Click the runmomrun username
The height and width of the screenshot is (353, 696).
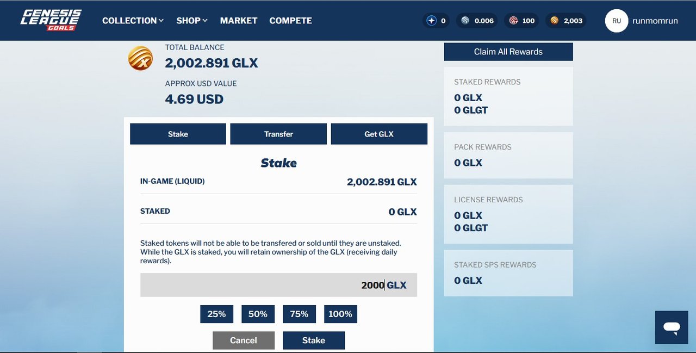[655, 21]
